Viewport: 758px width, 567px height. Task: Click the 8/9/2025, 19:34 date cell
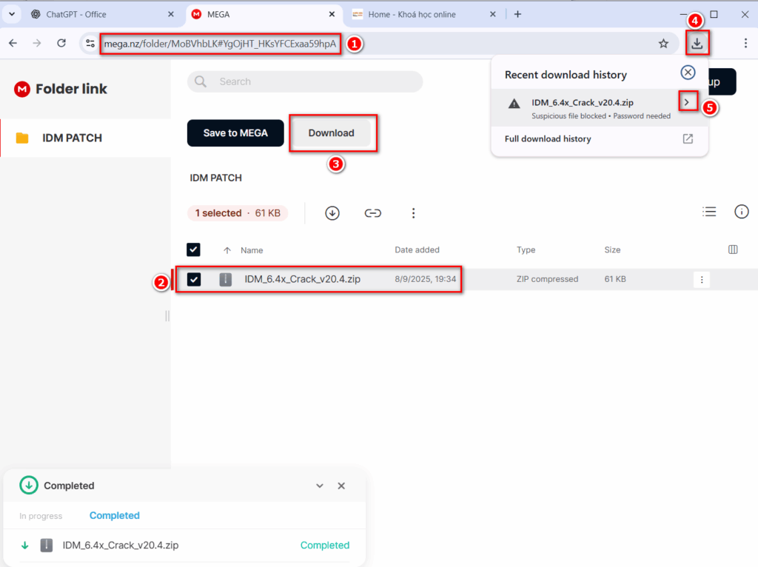[426, 279]
